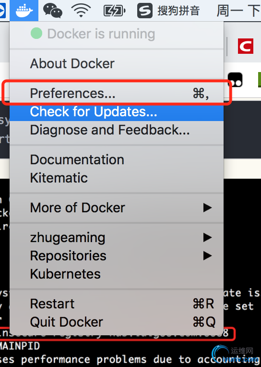This screenshot has width=261, height=367.
Task: Expand the zhugeaming account submenu
Action: (x=117, y=238)
